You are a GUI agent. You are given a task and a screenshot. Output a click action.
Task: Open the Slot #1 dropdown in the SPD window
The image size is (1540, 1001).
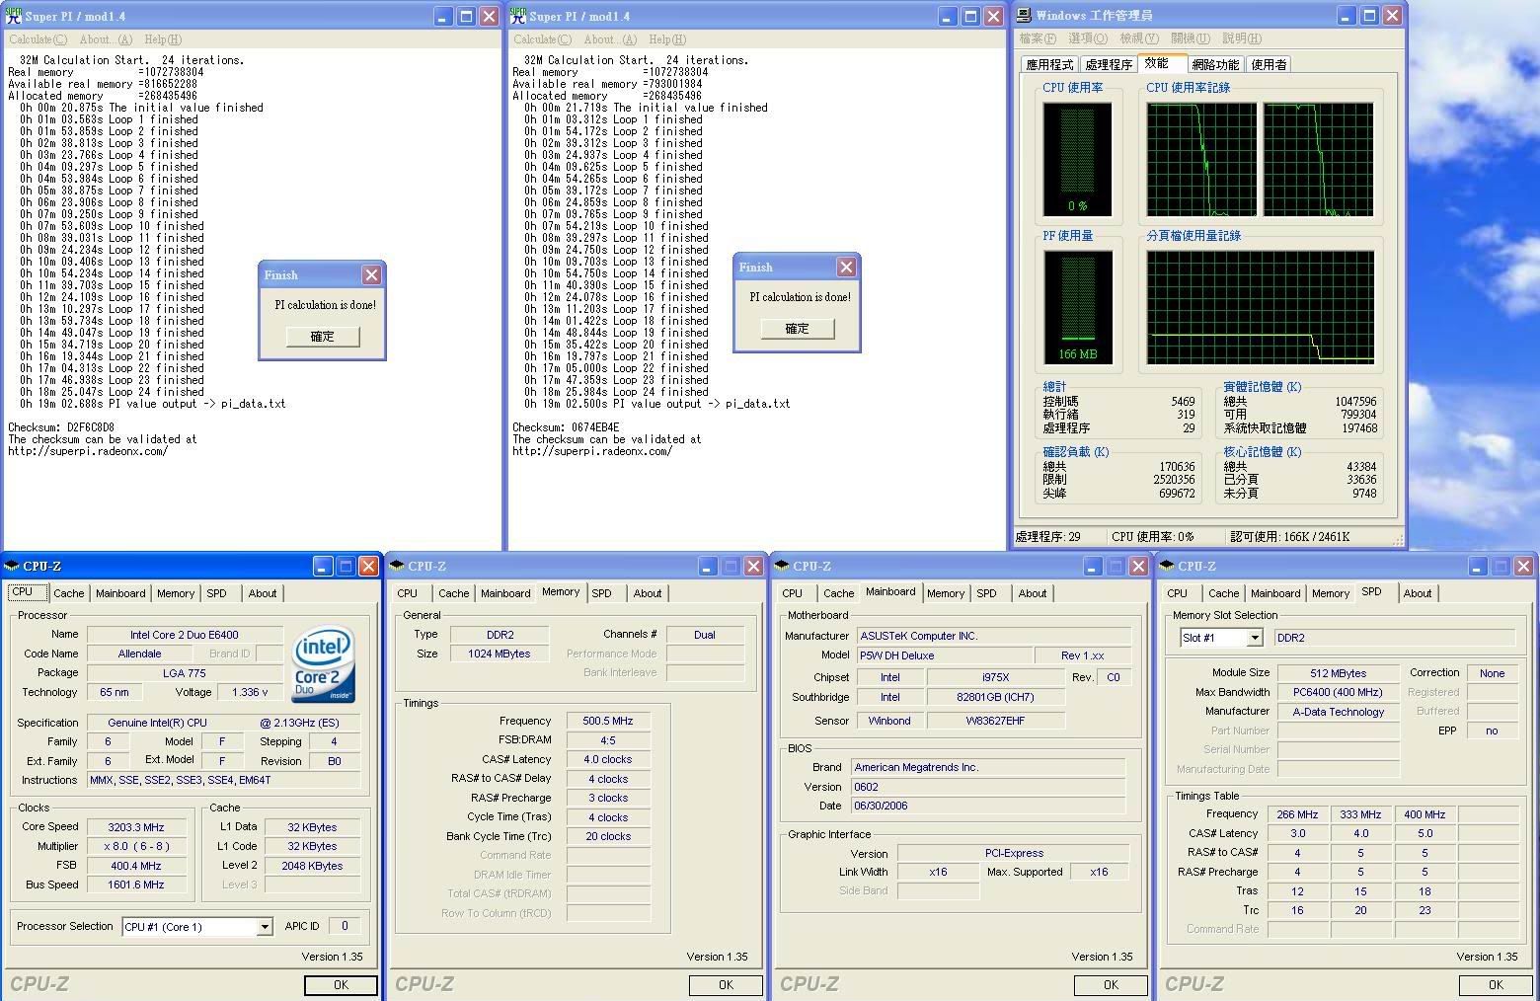tap(1255, 638)
